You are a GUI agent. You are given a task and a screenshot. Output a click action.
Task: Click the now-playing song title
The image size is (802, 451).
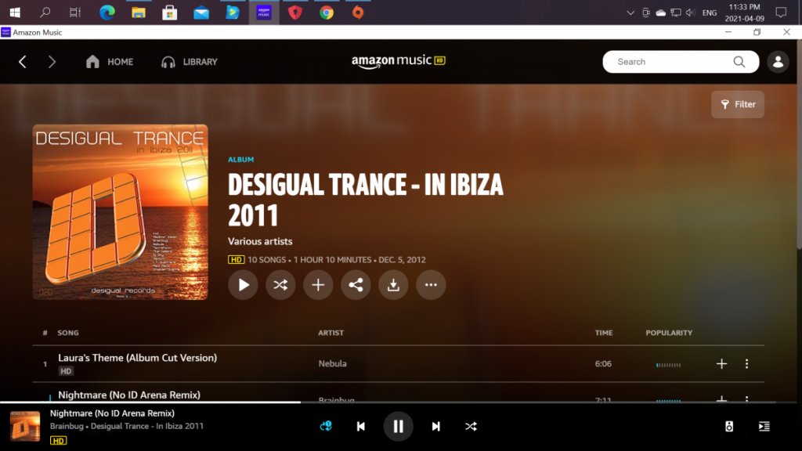click(x=112, y=413)
